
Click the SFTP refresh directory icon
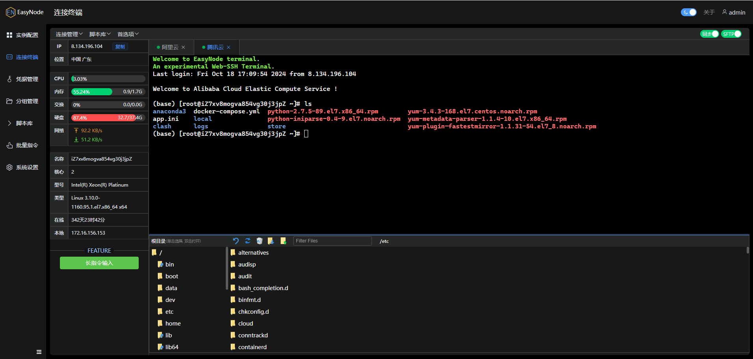(247, 241)
